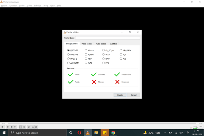Switch to Subtitles tab
This screenshot has width=204, height=136.
pos(113,44)
